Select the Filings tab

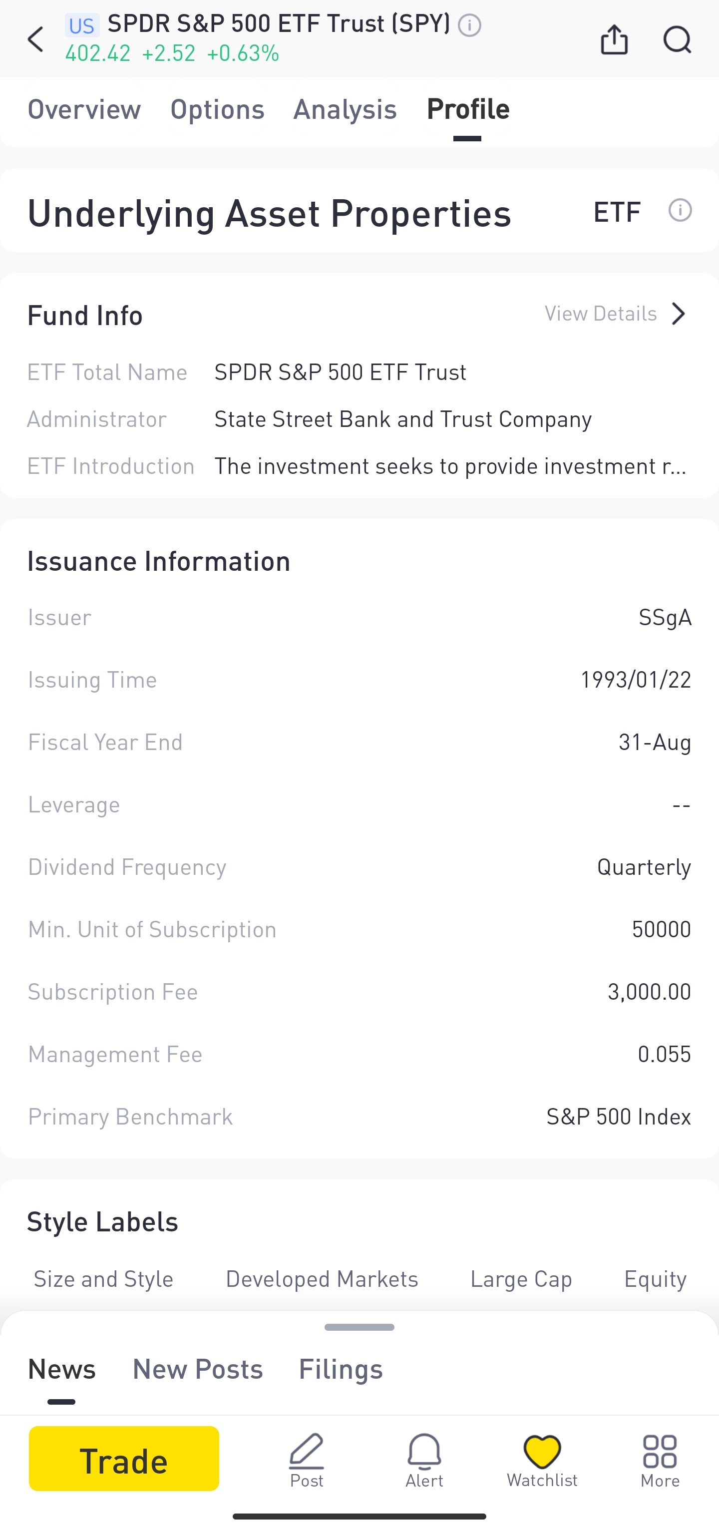point(341,1369)
